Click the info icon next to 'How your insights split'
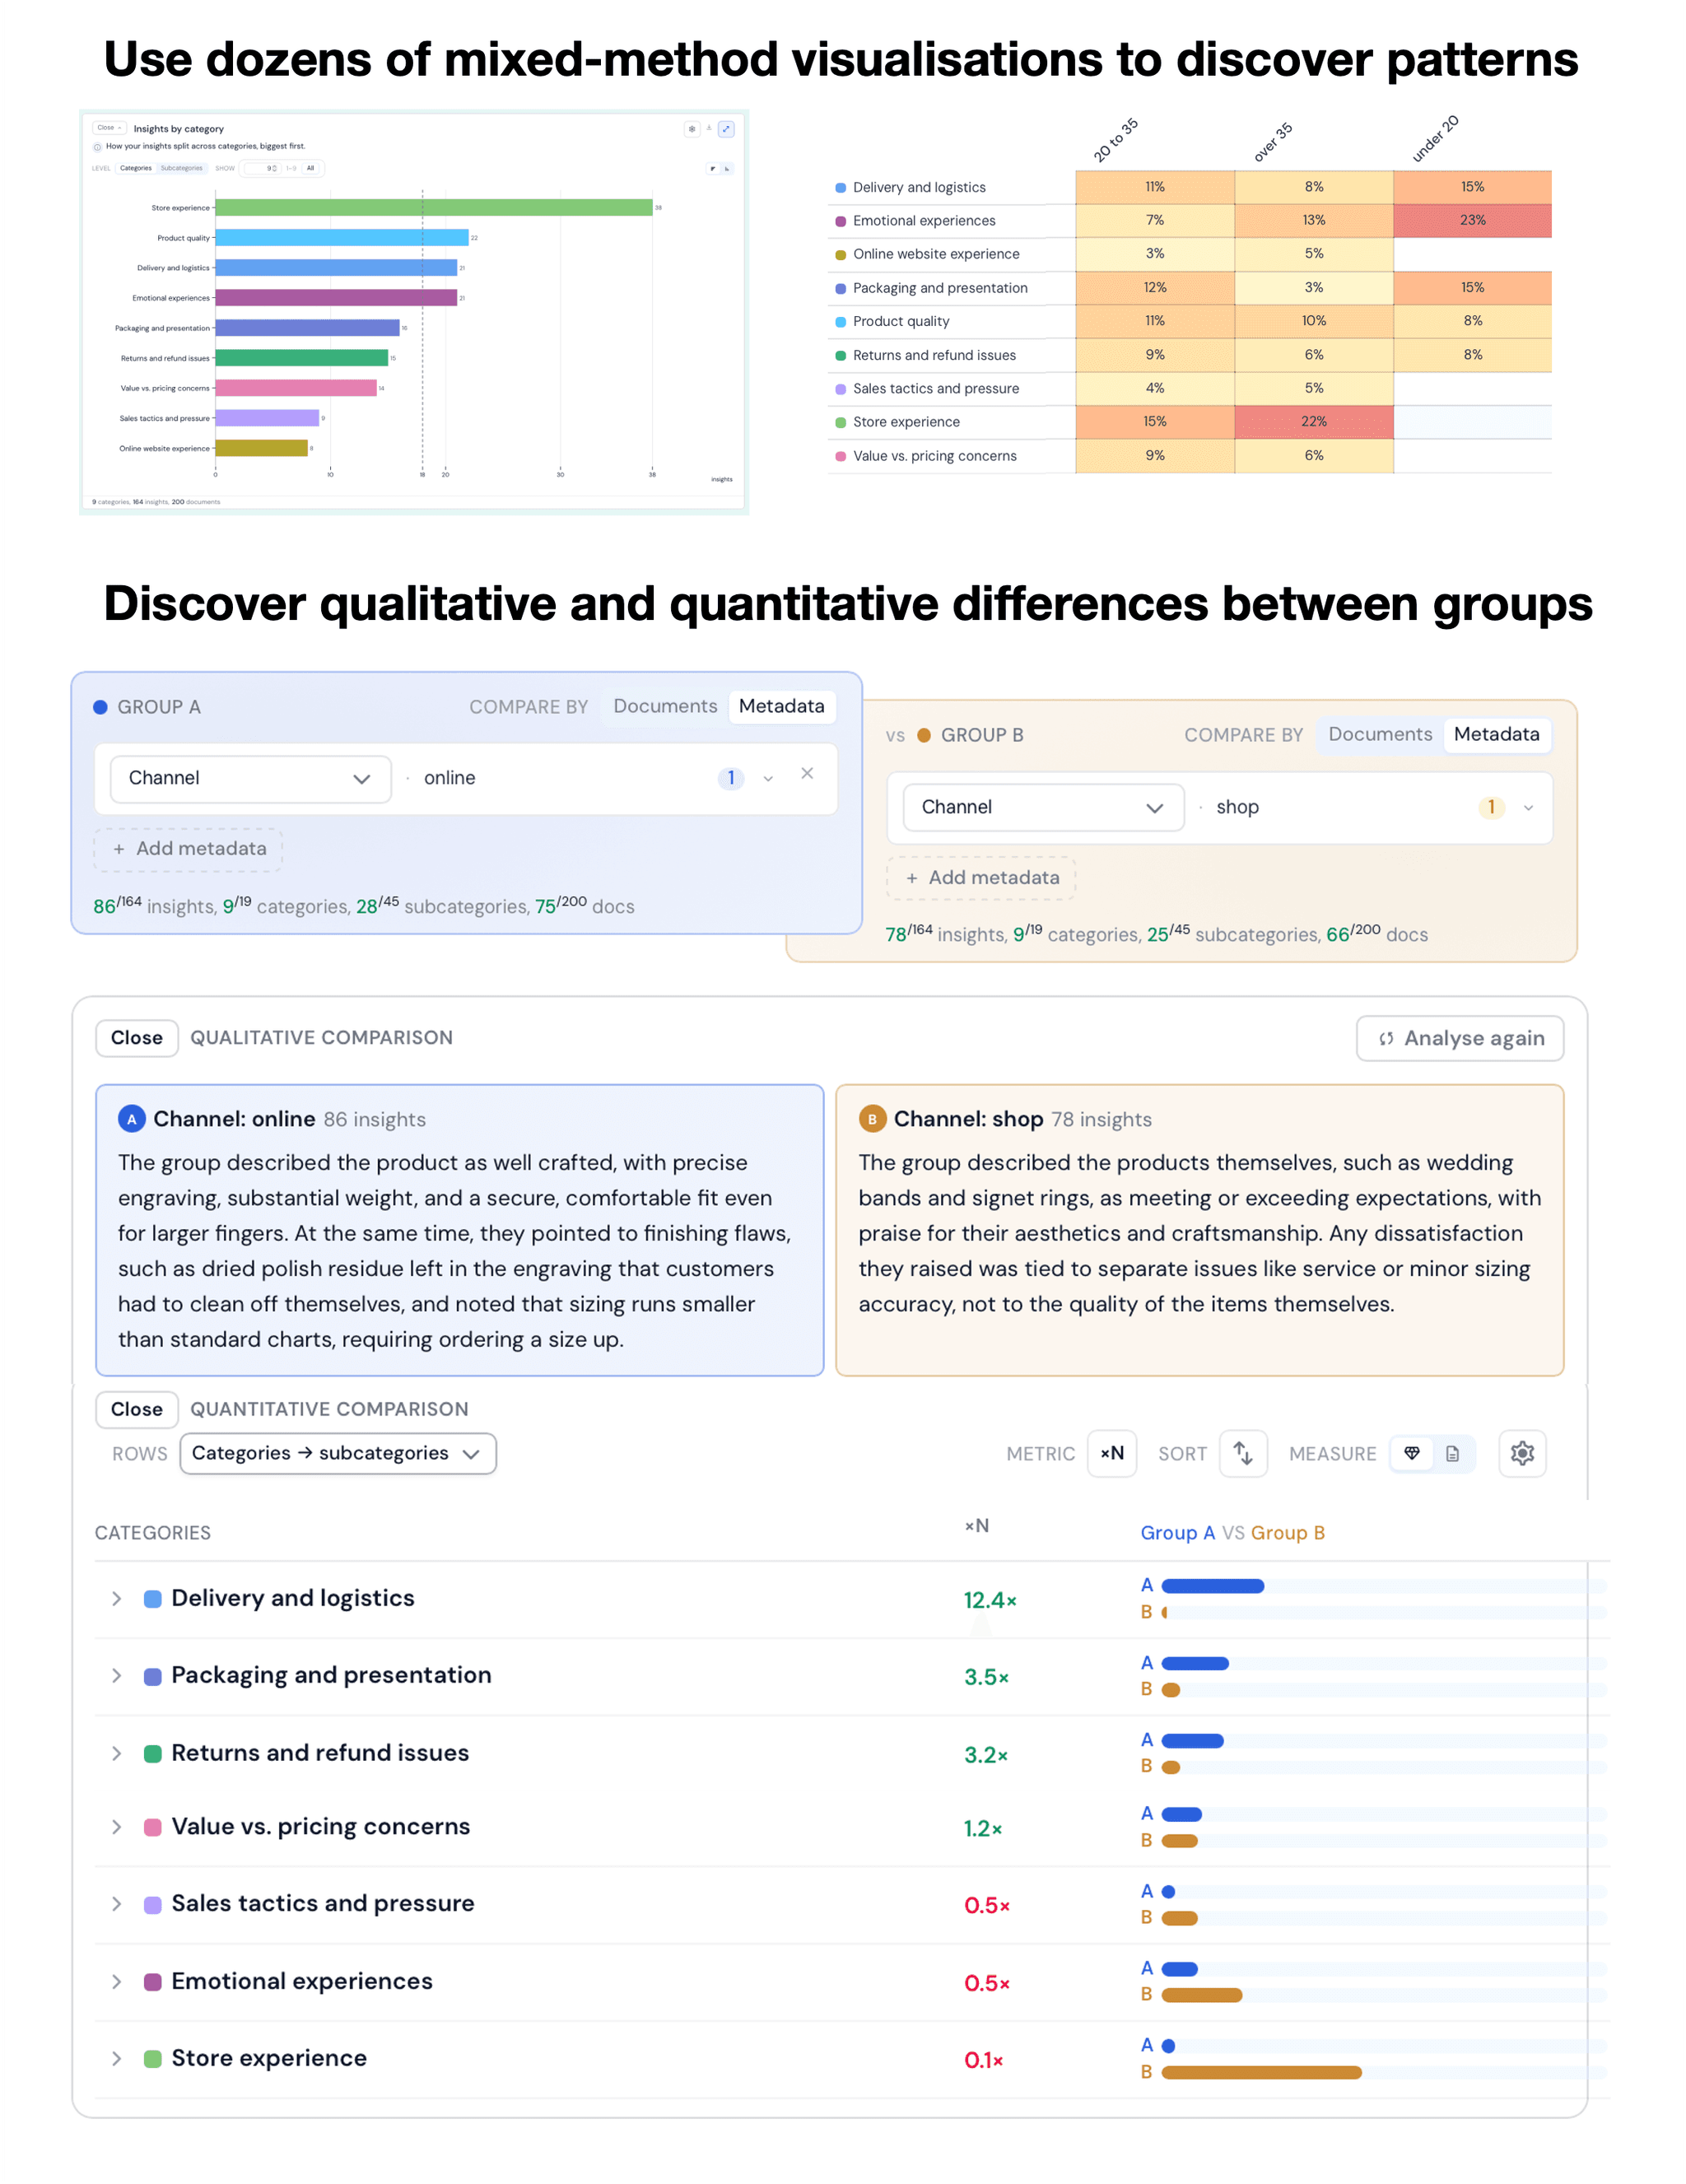The width and height of the screenshot is (1686, 2184). click(x=97, y=147)
